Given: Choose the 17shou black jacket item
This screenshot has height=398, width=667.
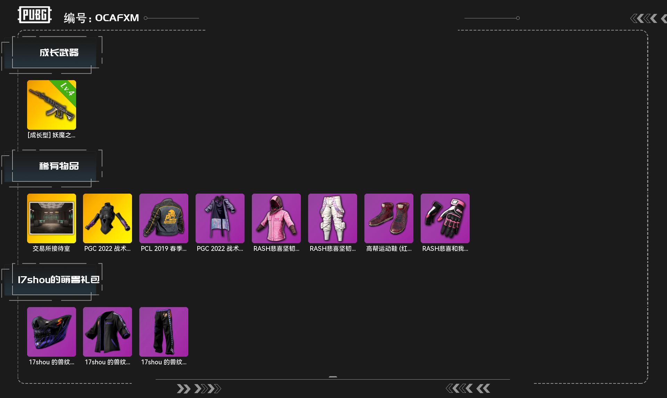Looking at the screenshot, I should (107, 332).
